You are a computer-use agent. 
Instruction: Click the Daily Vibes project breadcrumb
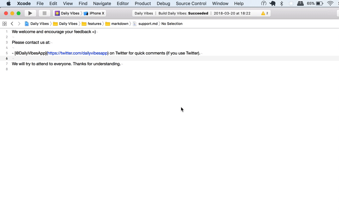click(37, 24)
